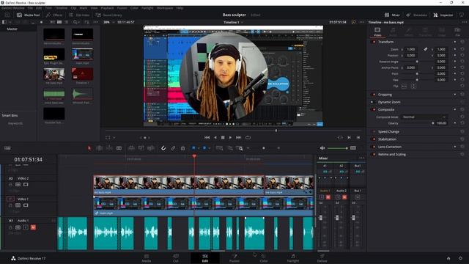Click the Replace Clip icon
The height and width of the screenshot is (264, 469).
click(151, 148)
